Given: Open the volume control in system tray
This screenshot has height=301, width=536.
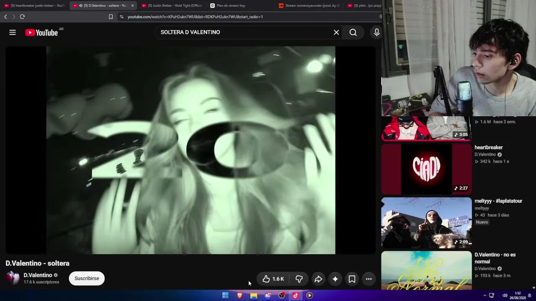Looking at the screenshot, I should pos(505,296).
